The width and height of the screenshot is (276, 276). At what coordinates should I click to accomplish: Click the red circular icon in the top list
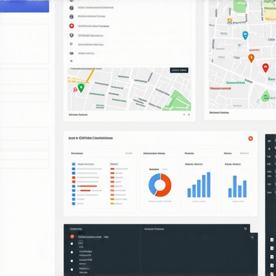pos(72,26)
